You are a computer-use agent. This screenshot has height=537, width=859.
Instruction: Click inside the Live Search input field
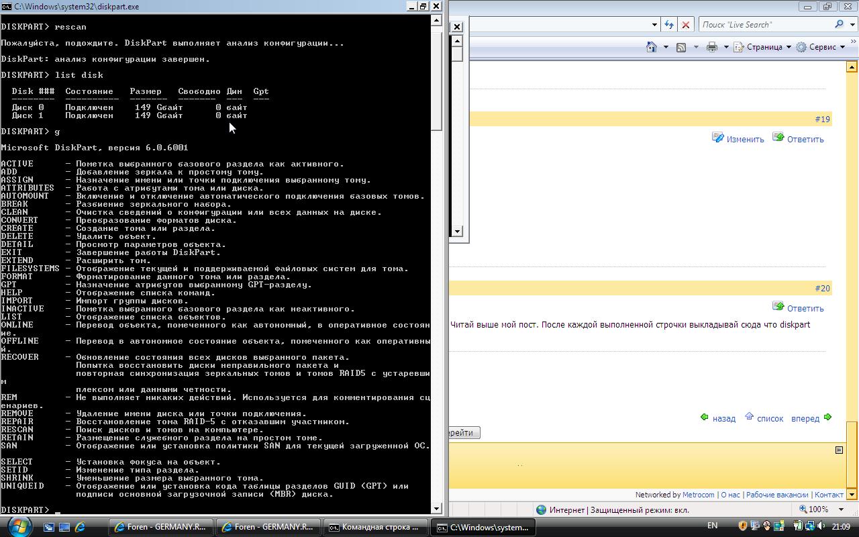(765, 25)
